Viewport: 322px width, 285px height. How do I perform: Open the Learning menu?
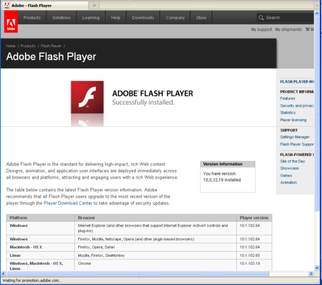pos(91,18)
